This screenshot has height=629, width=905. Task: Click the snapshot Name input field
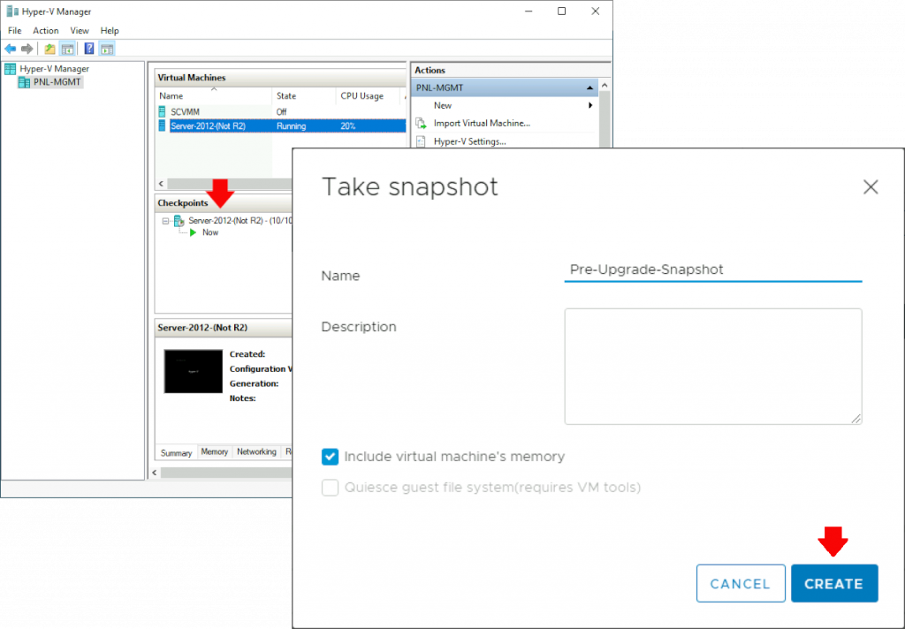(712, 269)
